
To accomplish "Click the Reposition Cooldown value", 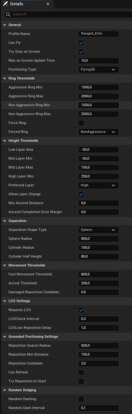I will 99,364.
